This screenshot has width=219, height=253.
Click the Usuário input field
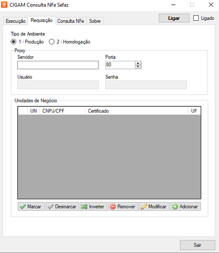click(x=58, y=85)
